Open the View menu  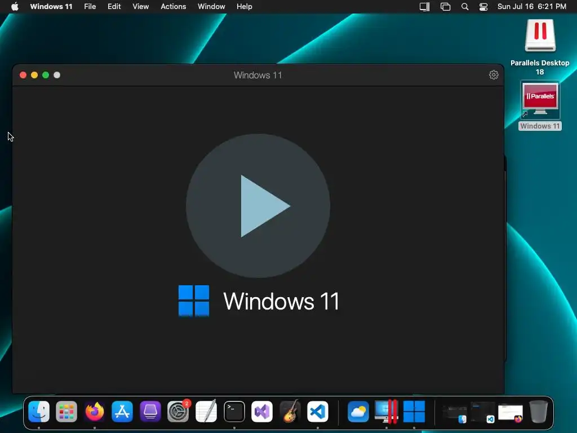point(140,7)
